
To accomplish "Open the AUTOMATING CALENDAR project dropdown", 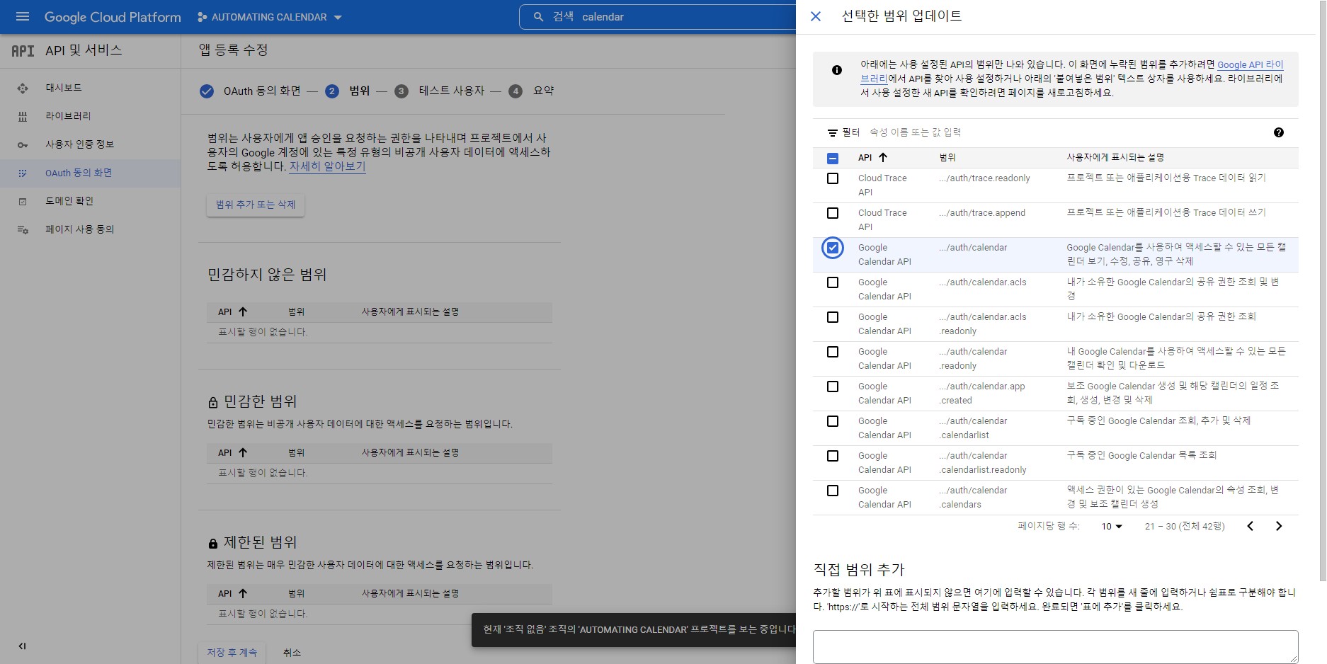I will pyautogui.click(x=270, y=17).
